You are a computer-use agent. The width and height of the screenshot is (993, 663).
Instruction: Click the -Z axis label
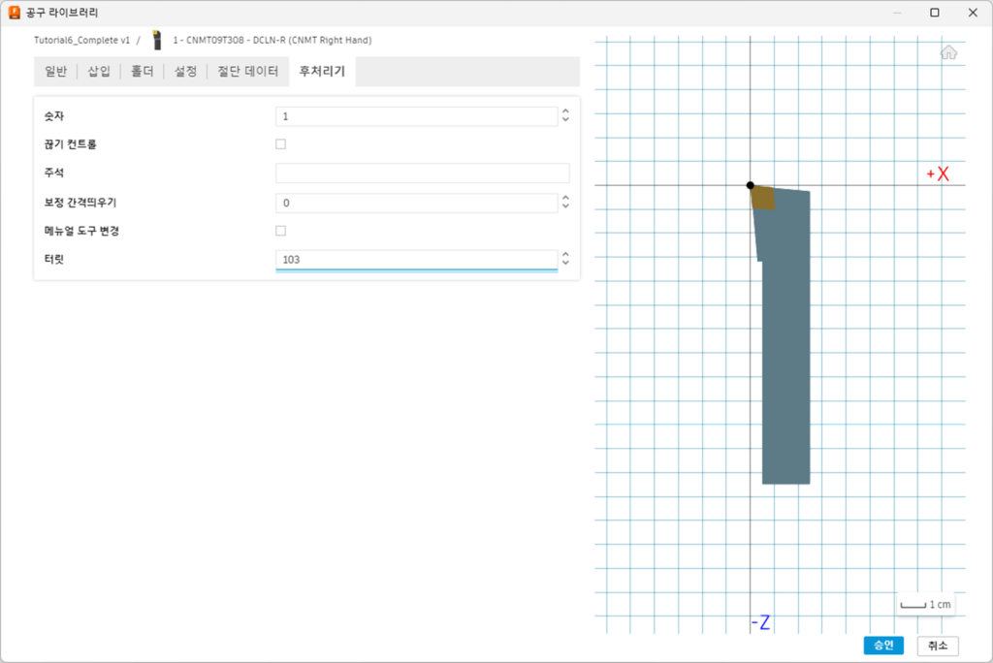760,622
